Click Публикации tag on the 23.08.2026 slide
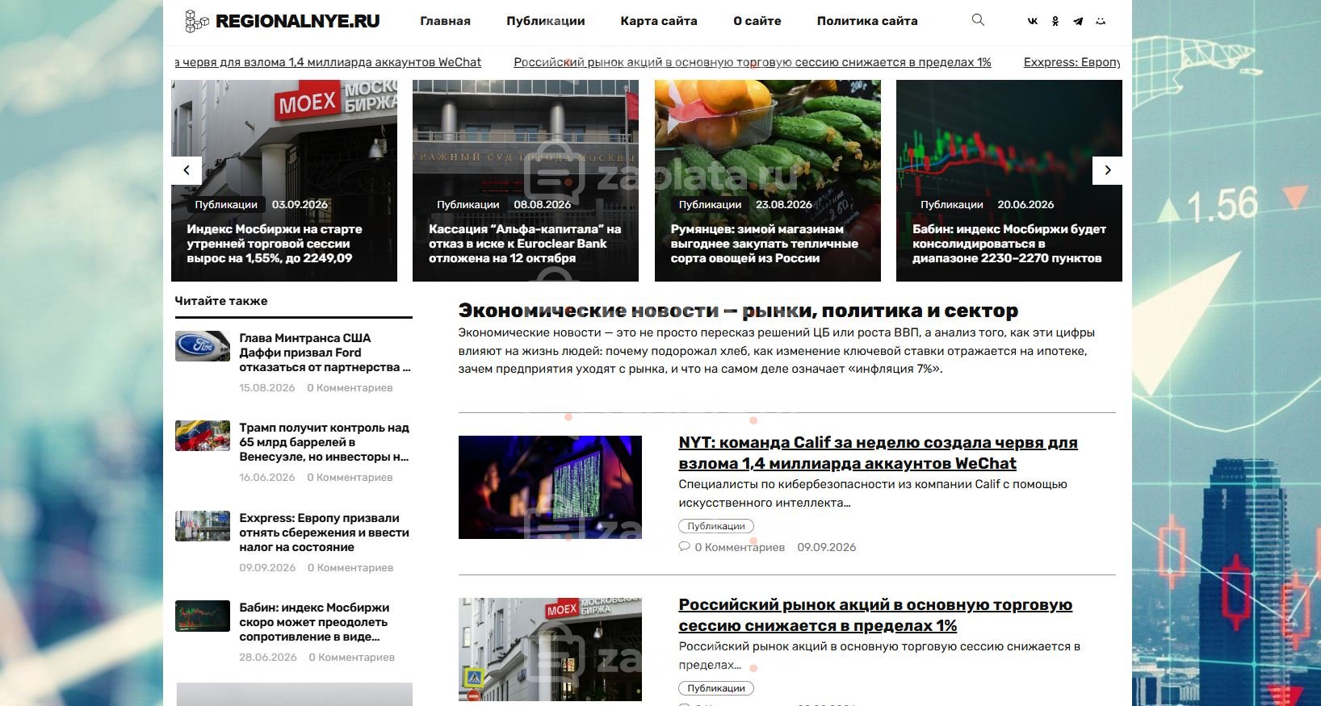This screenshot has width=1321, height=706. pyautogui.click(x=710, y=205)
